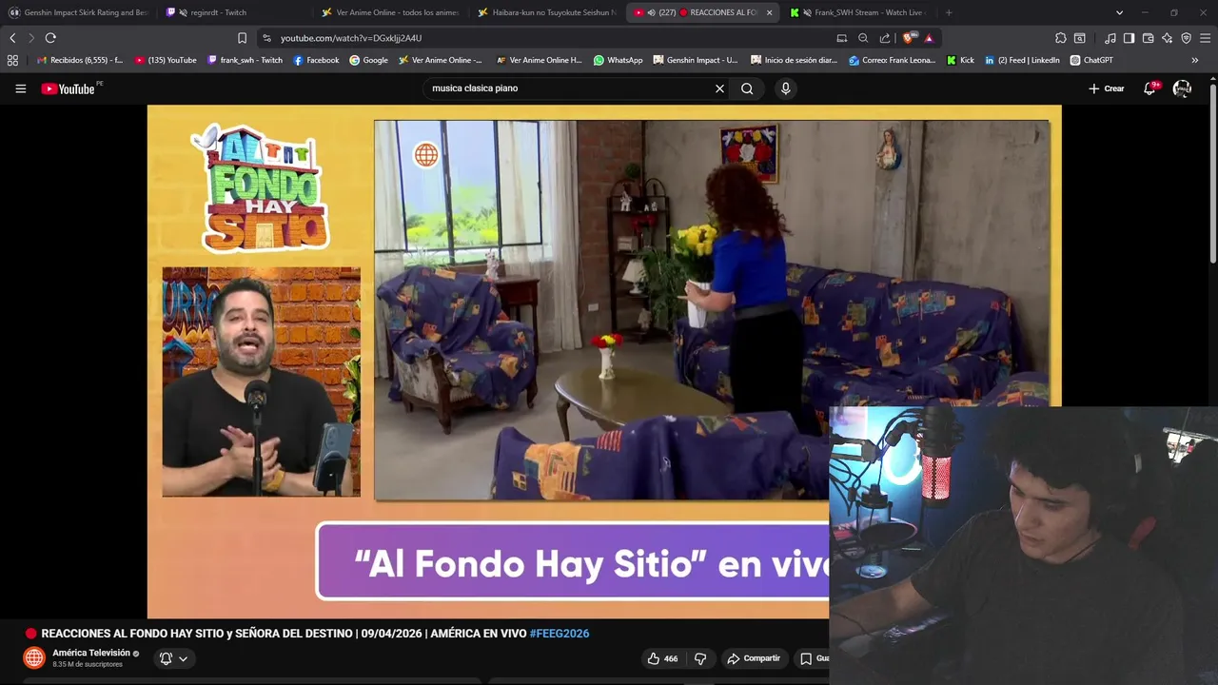This screenshot has width=1218, height=685.
Task: Show all tabs using the chevron dropdown
Action: coord(1119,12)
